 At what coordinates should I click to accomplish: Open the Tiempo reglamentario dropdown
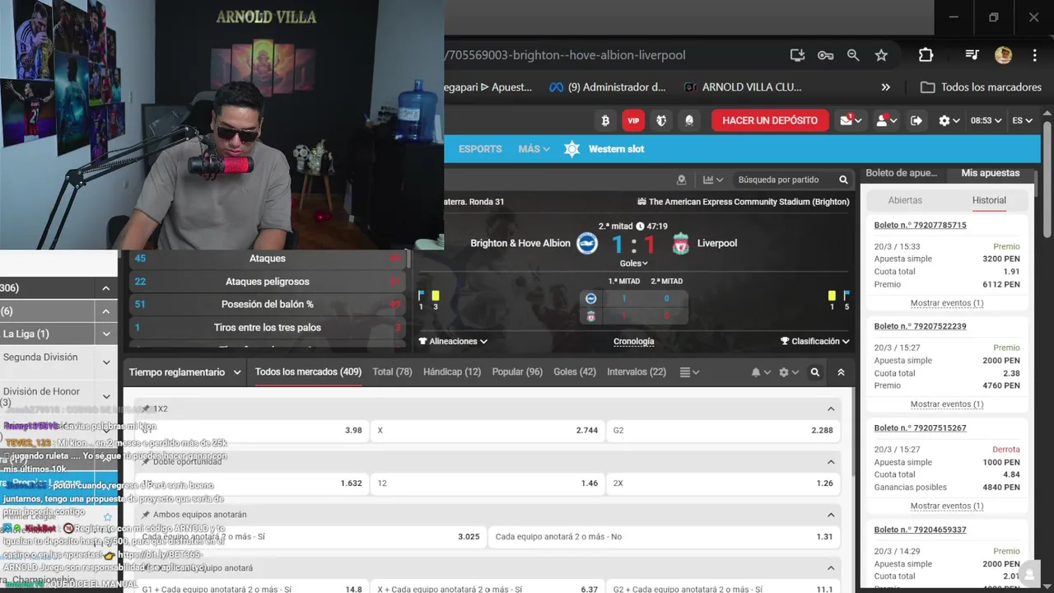[x=185, y=372]
